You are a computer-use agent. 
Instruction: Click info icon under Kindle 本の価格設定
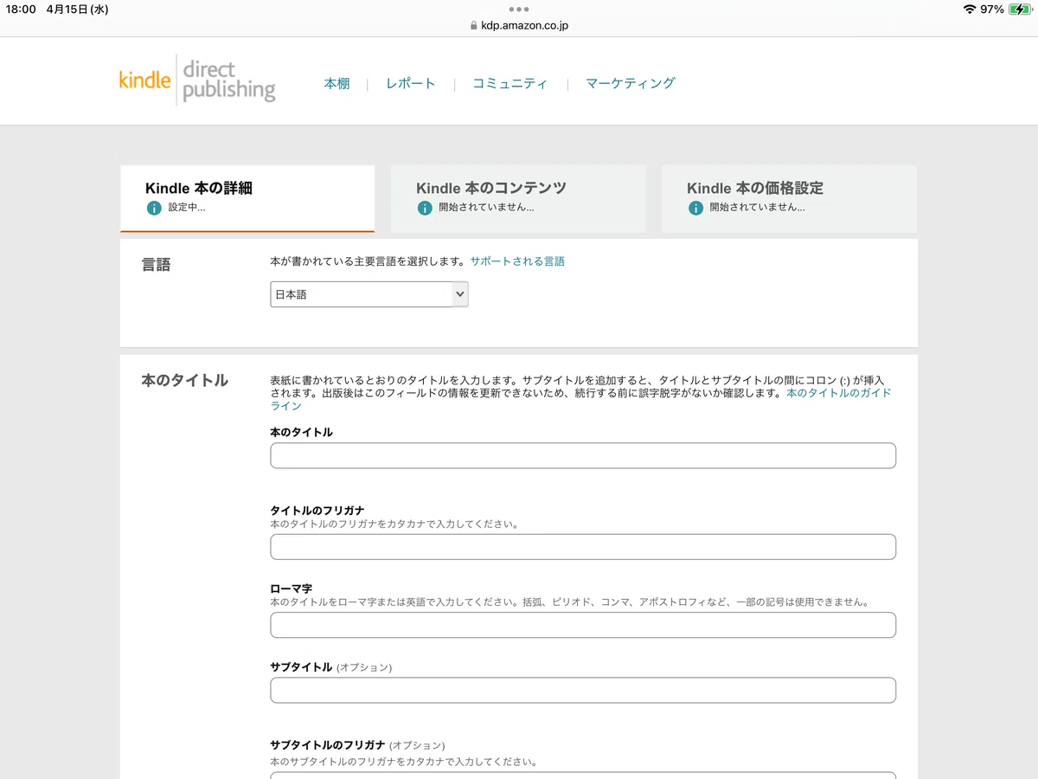(695, 208)
